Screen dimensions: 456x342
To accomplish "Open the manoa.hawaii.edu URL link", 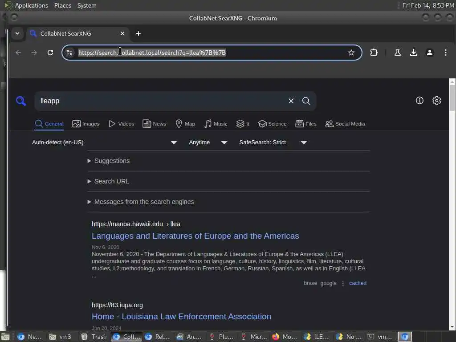I will click(x=136, y=224).
